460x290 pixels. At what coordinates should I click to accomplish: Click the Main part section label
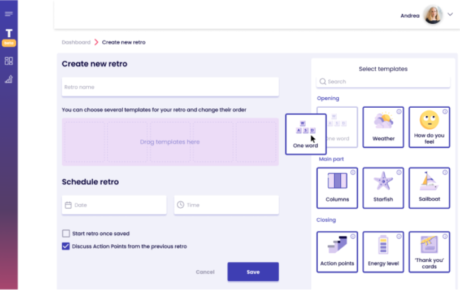tap(331, 159)
